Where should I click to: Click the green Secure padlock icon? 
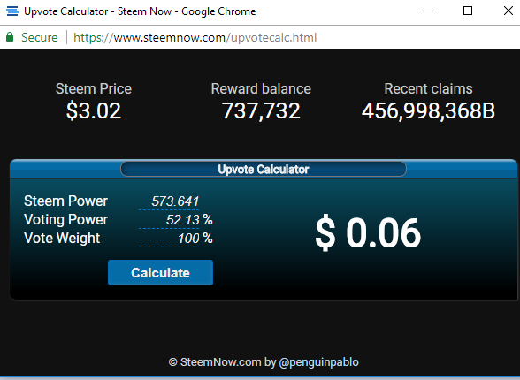(10, 37)
